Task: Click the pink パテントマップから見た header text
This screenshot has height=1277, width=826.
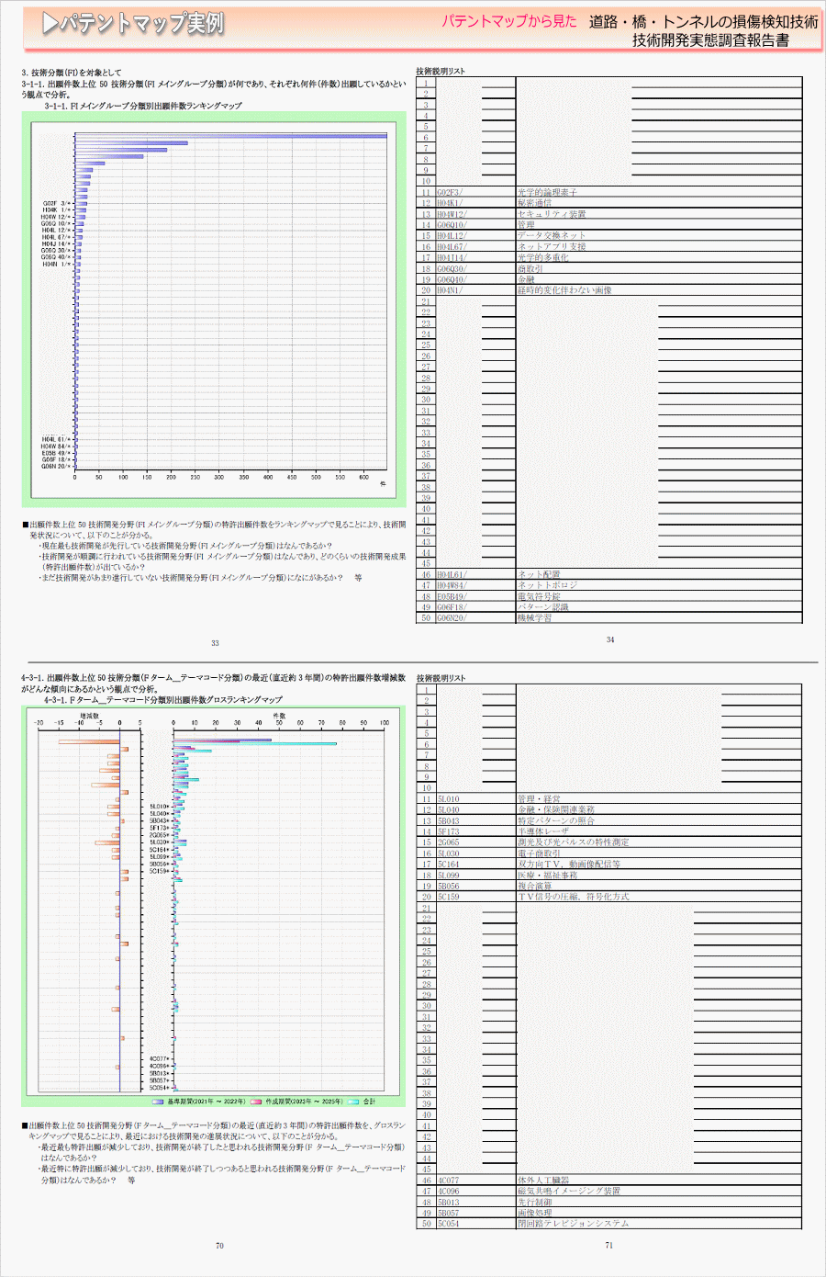Action: click(x=509, y=21)
